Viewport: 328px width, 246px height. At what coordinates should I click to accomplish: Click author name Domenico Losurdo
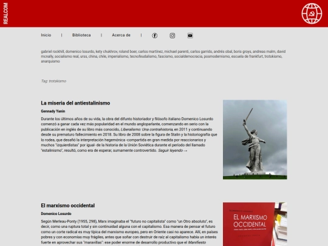pyautogui.click(x=56, y=214)
